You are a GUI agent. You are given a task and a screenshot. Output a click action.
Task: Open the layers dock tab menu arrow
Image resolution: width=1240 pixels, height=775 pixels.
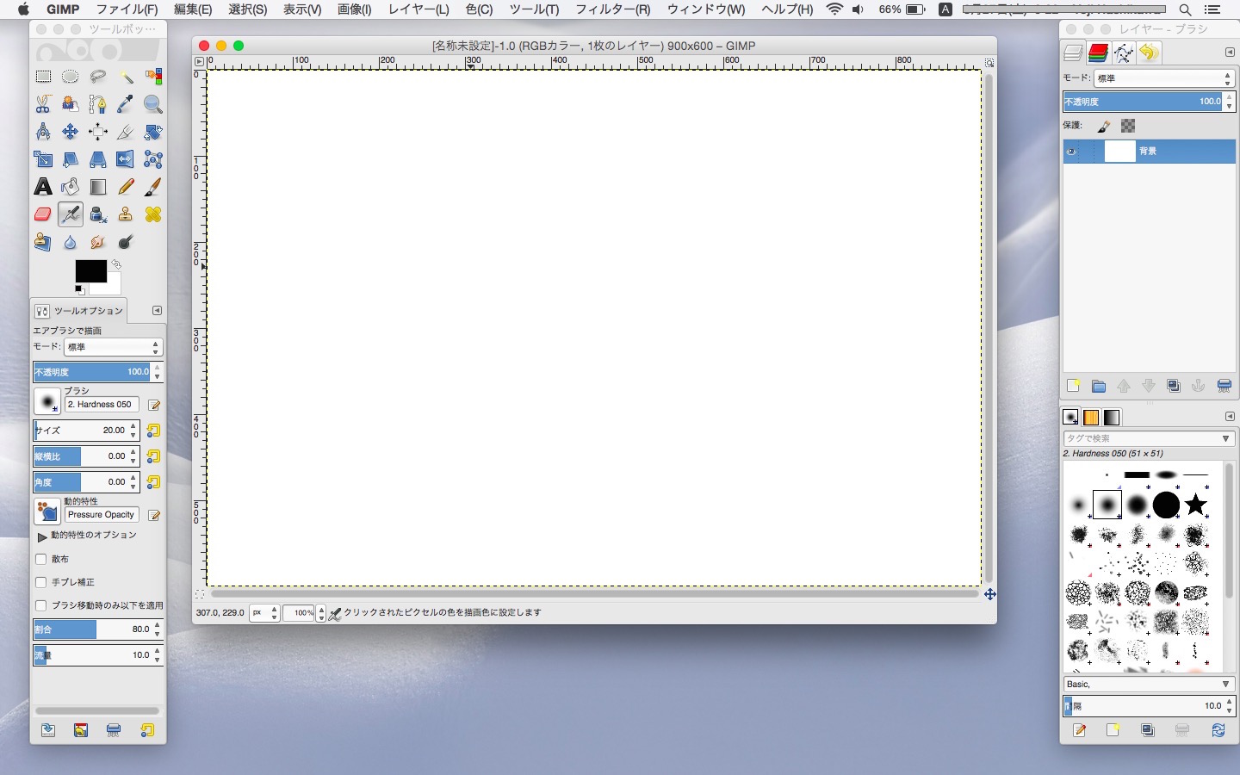1230,53
